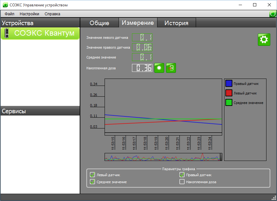The image size is (277, 201).
Task: Open the Файл menu
Action: pos(9,14)
